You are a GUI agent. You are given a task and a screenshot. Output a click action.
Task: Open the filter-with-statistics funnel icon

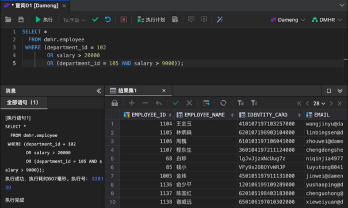(x=254, y=103)
